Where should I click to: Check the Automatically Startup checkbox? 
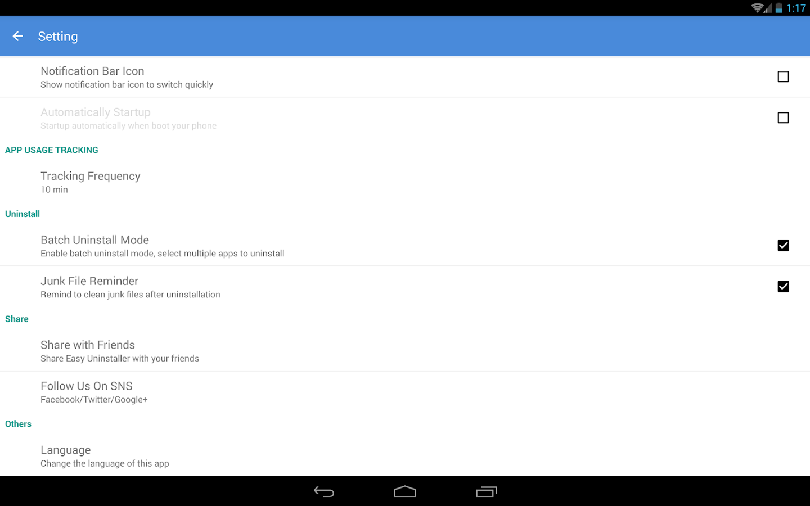coord(783,118)
